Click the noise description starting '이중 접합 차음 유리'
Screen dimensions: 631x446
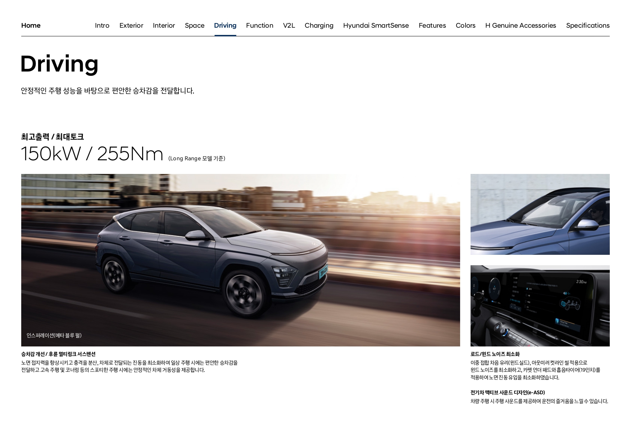tap(535, 370)
